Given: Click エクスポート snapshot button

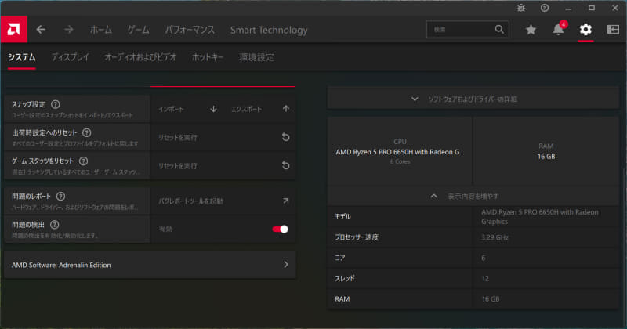Looking at the screenshot, I should [260, 109].
